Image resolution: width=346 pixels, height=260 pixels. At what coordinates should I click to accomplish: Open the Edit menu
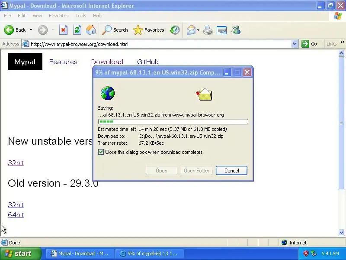point(22,16)
